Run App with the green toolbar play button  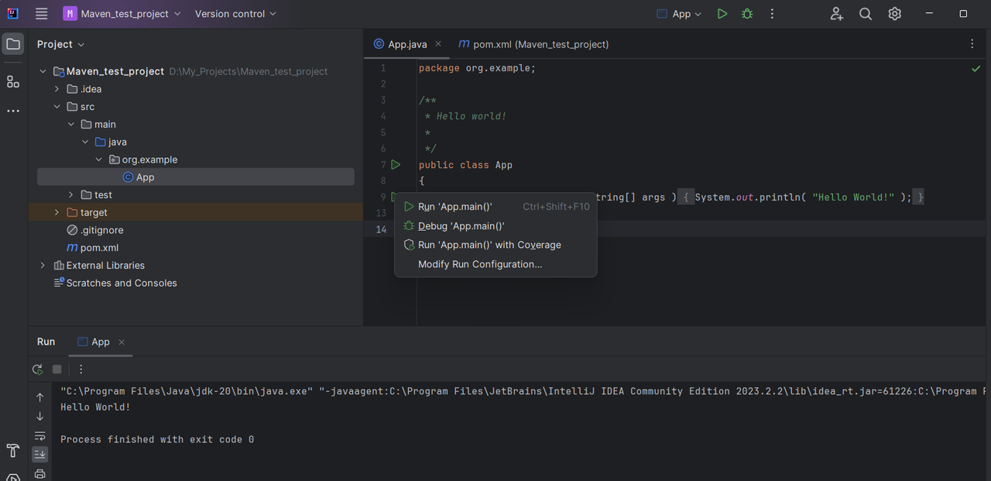click(x=722, y=14)
